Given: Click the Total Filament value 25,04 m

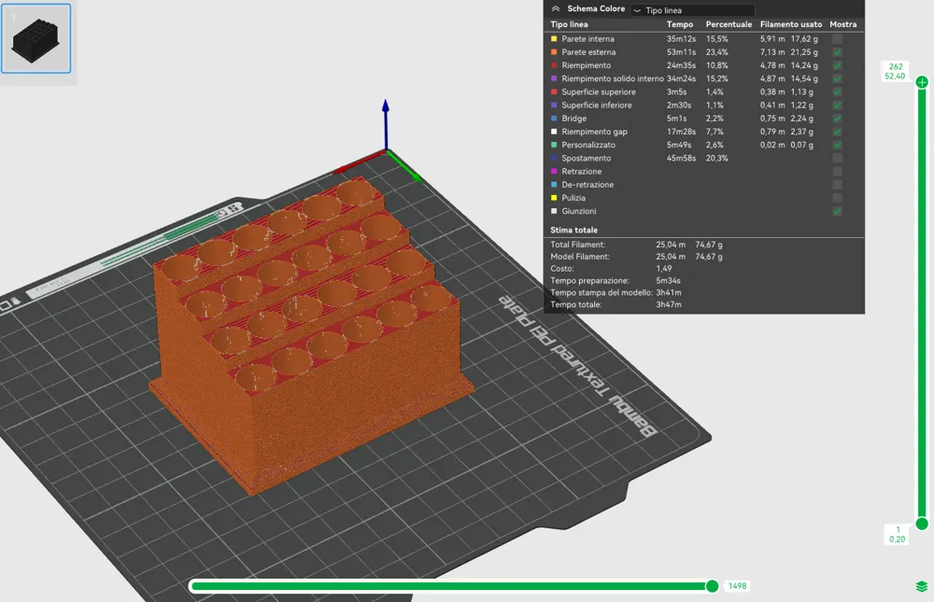Looking at the screenshot, I should coord(671,245).
